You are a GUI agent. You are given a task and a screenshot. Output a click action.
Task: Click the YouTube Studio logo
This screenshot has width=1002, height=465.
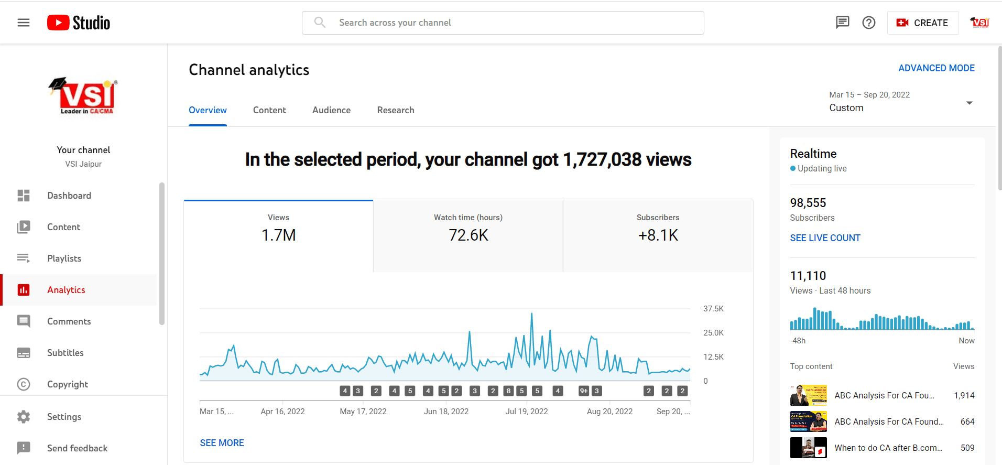click(79, 23)
